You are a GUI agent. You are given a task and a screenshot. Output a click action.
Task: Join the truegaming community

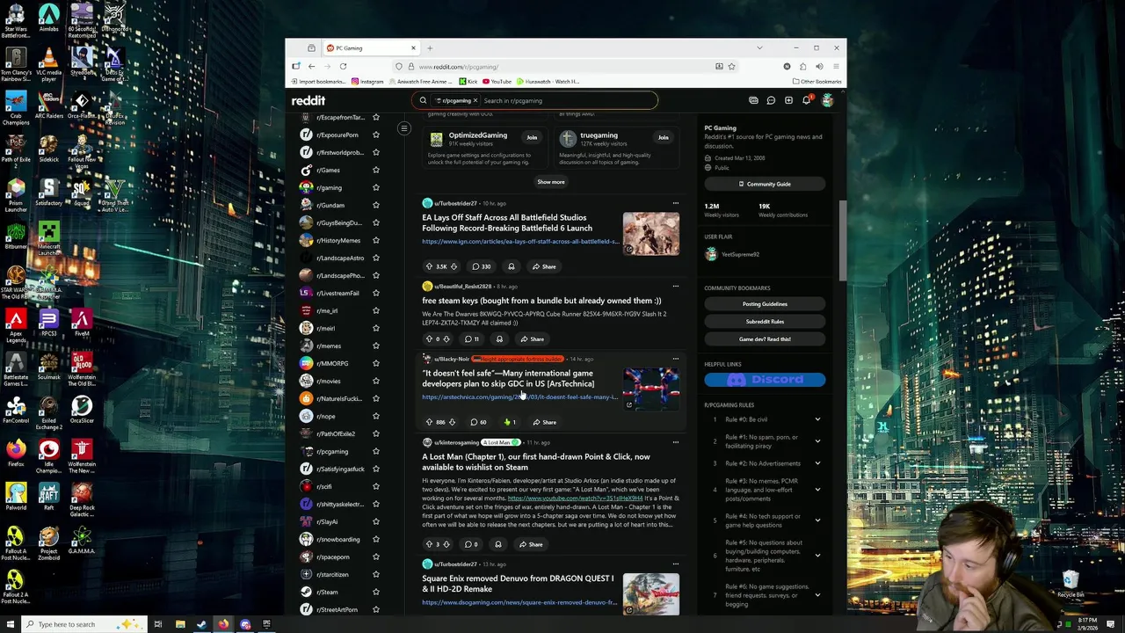664,137
